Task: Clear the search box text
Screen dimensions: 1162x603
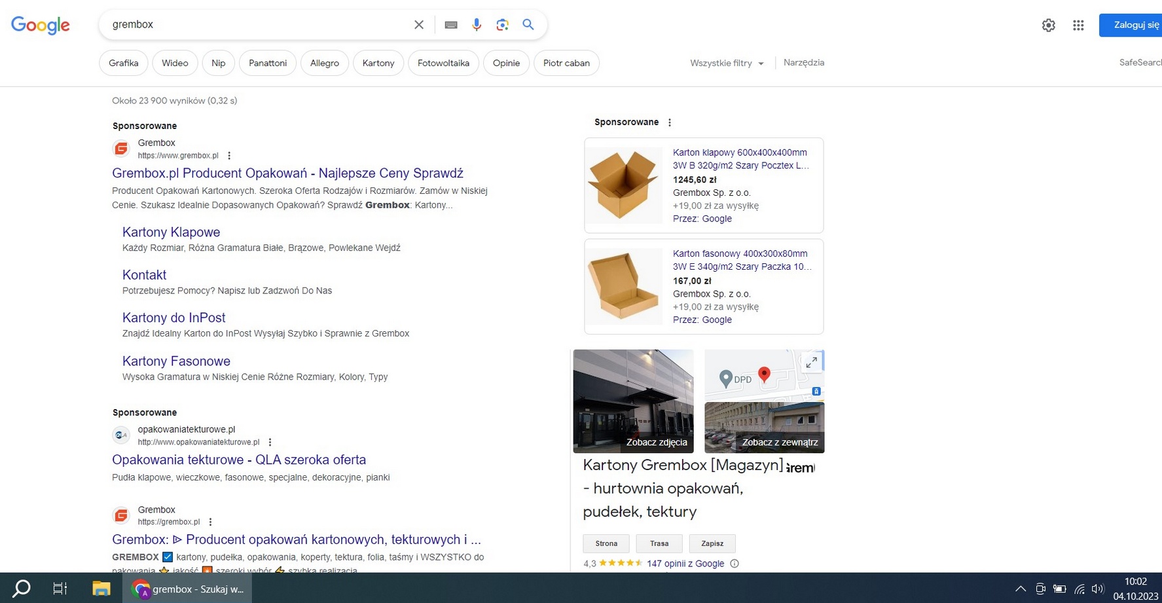Action: tap(419, 25)
